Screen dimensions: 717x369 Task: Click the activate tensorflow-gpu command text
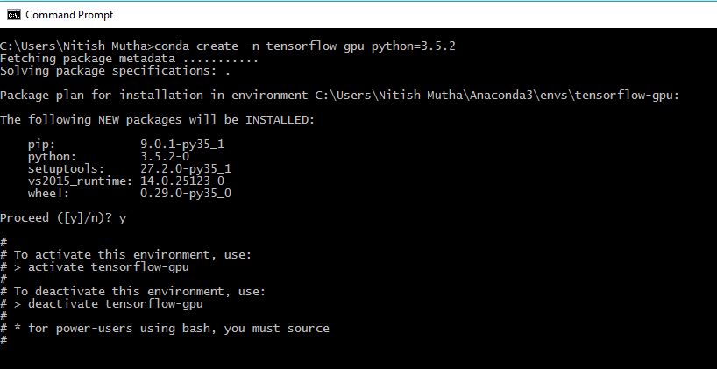(109, 267)
